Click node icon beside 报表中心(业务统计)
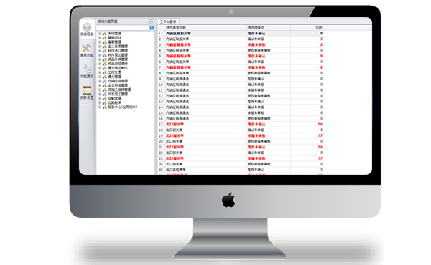Image resolution: width=431 pixels, height=265 pixels. [x=104, y=107]
